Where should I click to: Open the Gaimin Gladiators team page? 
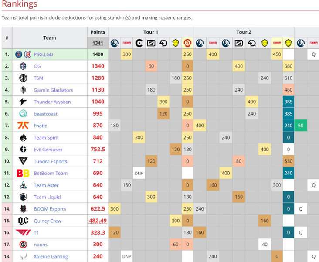pyautogui.click(x=53, y=90)
